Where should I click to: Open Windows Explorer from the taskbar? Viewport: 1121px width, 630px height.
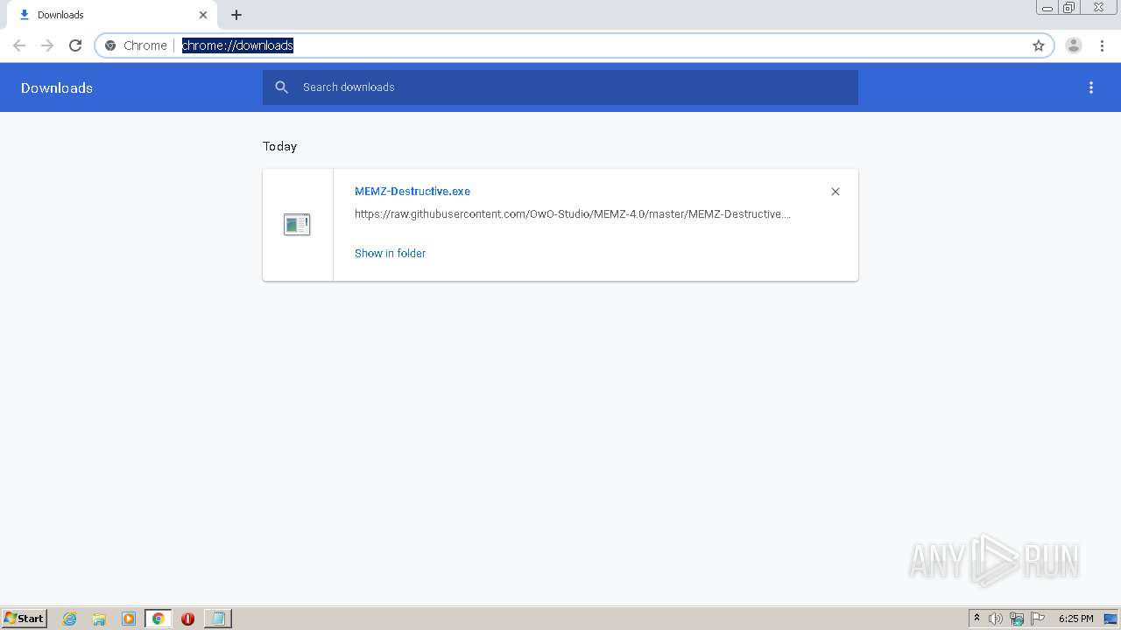tap(99, 619)
